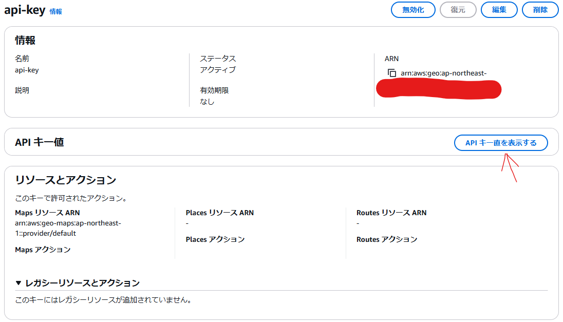Click the Routes リソース ARN label
This screenshot has height=322, width=563.
391,213
